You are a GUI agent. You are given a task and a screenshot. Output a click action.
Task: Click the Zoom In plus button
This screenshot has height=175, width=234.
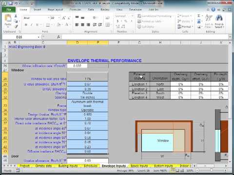[225, 170]
